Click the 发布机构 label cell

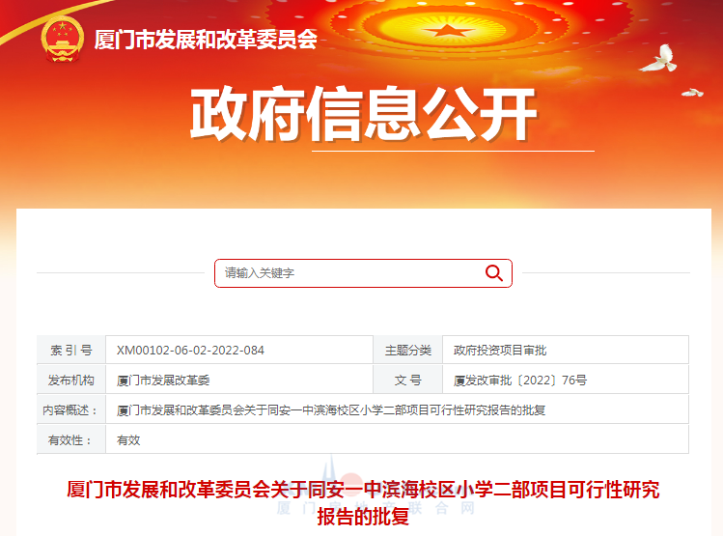(71, 381)
